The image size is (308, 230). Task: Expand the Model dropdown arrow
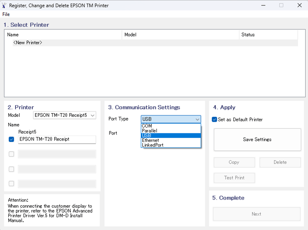(x=93, y=115)
